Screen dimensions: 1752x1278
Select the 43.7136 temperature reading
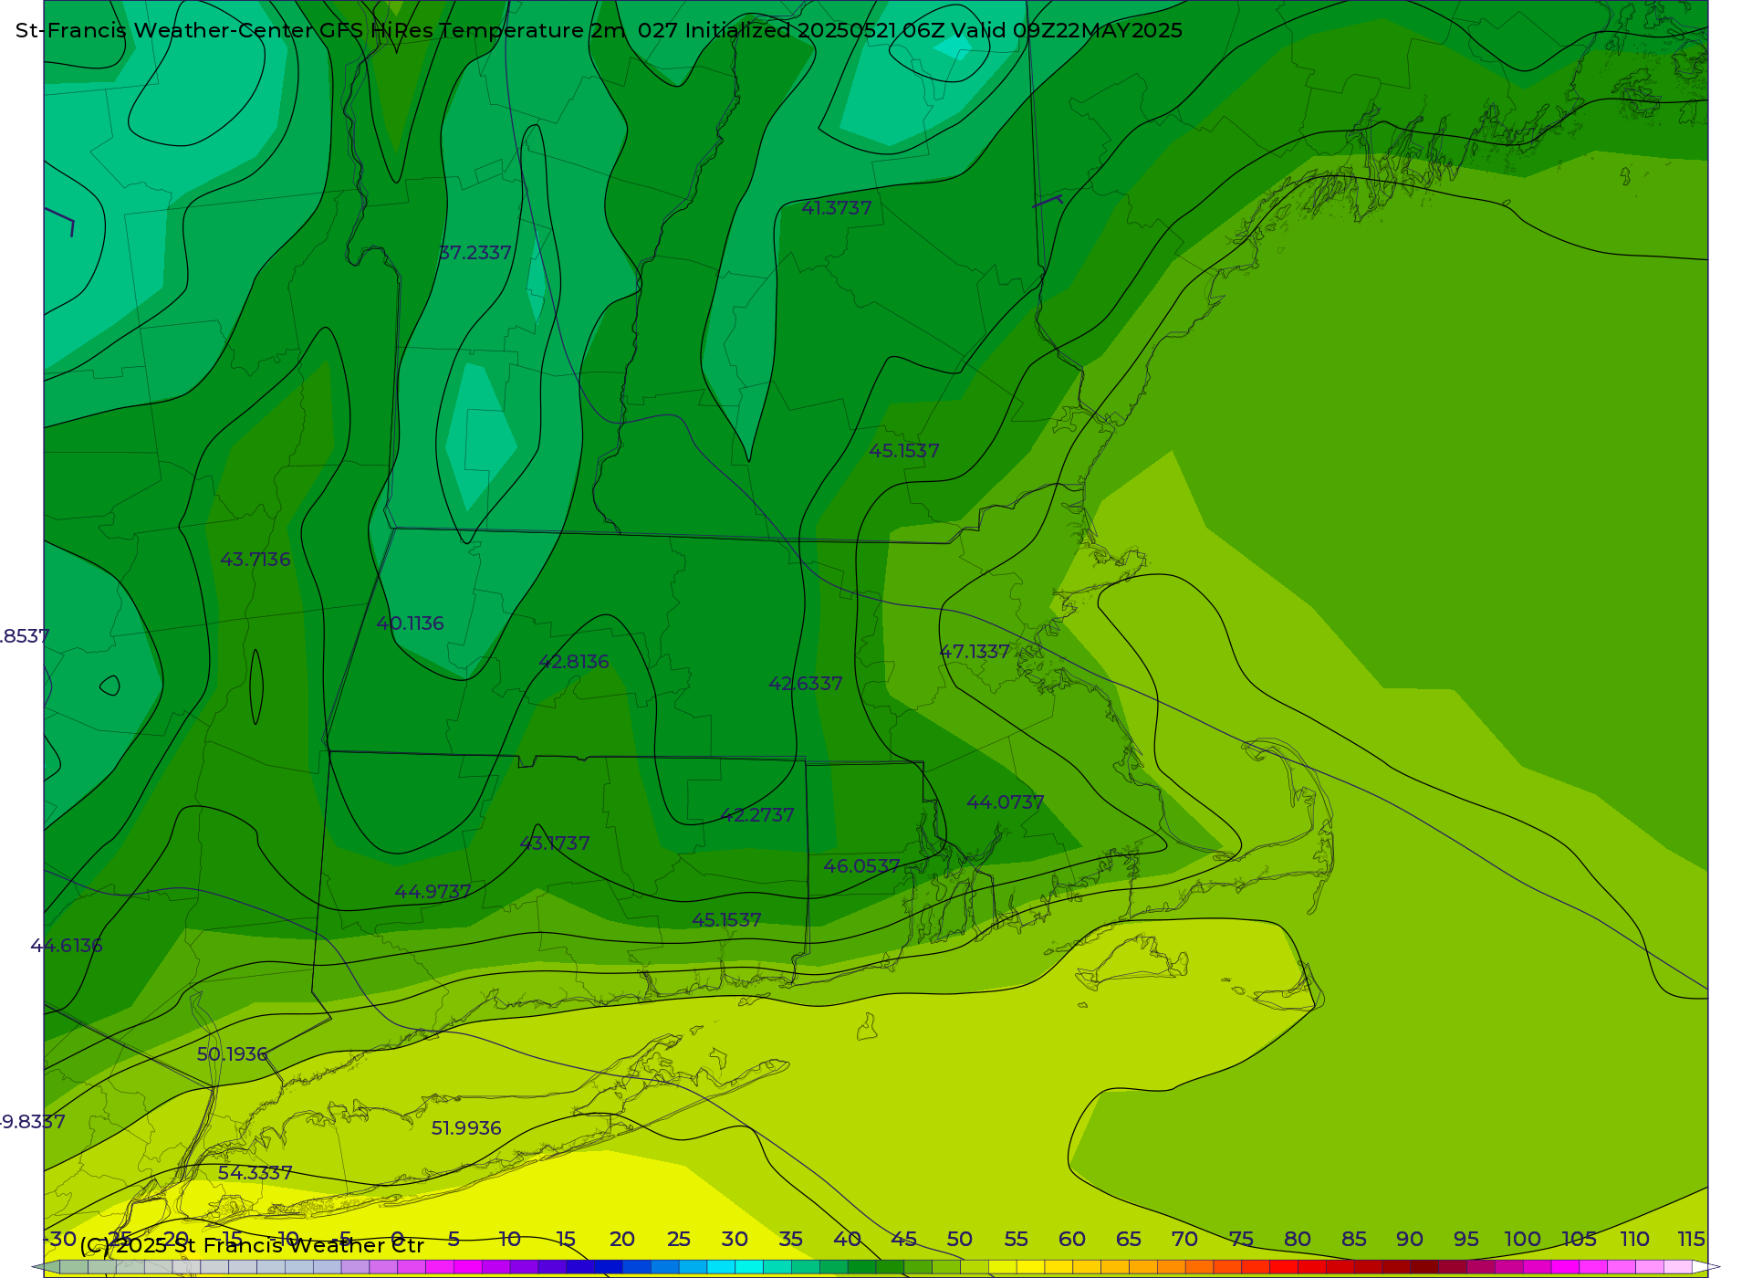point(255,560)
